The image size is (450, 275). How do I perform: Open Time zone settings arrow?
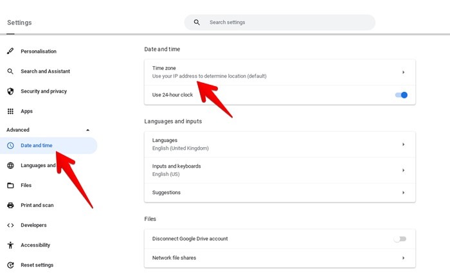403,72
